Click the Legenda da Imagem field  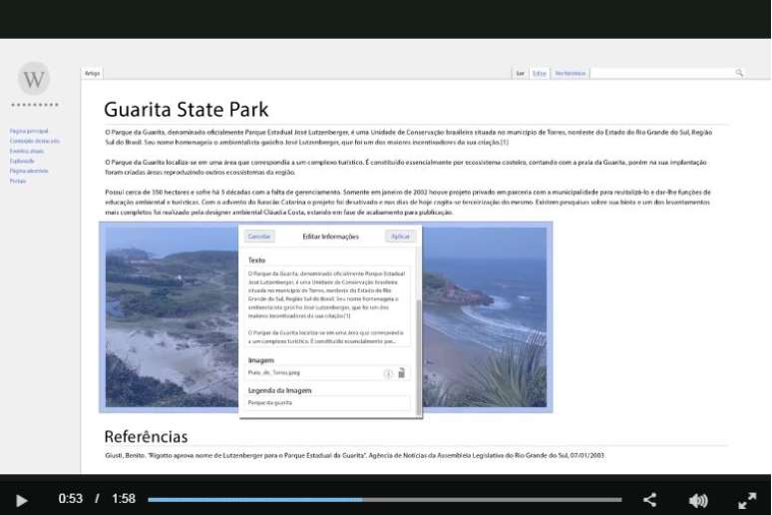327,402
